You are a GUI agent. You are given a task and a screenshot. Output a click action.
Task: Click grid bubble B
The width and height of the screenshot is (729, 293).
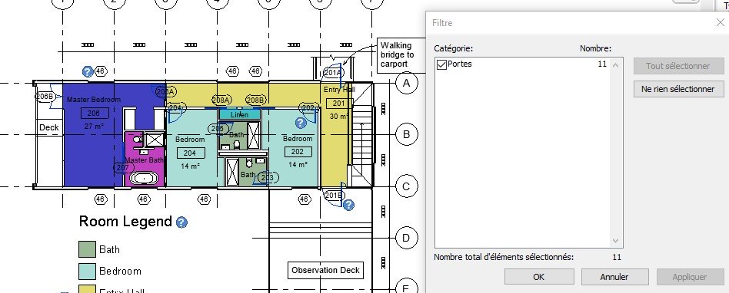[x=407, y=134]
